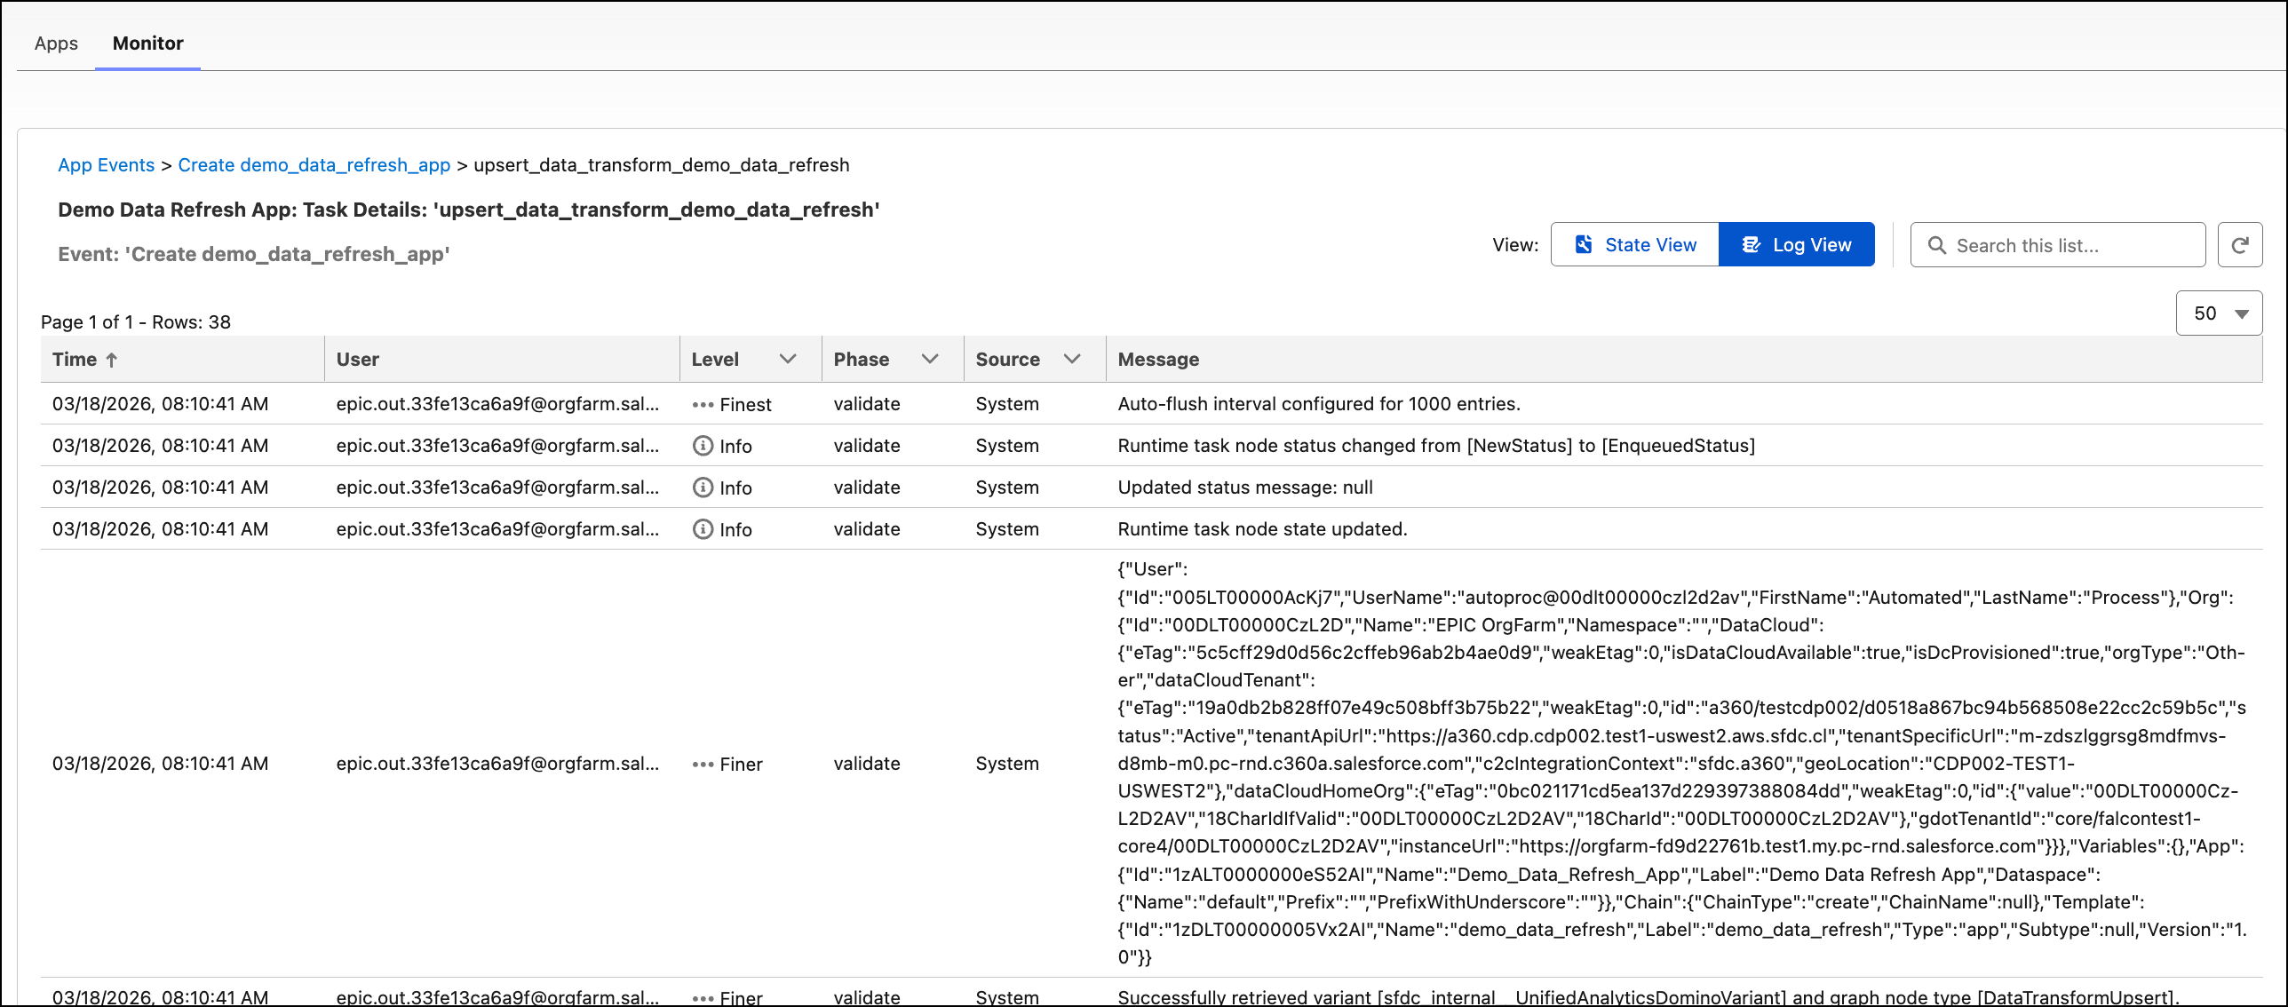Click Finer dots icon in last row
The image size is (2288, 1007).
click(x=703, y=998)
